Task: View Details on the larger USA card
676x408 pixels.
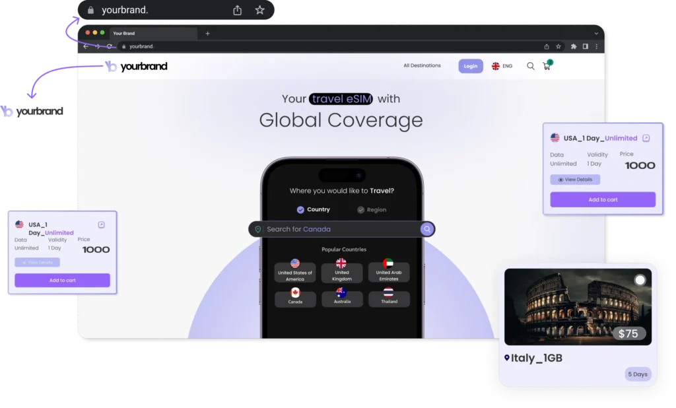Action: point(575,180)
